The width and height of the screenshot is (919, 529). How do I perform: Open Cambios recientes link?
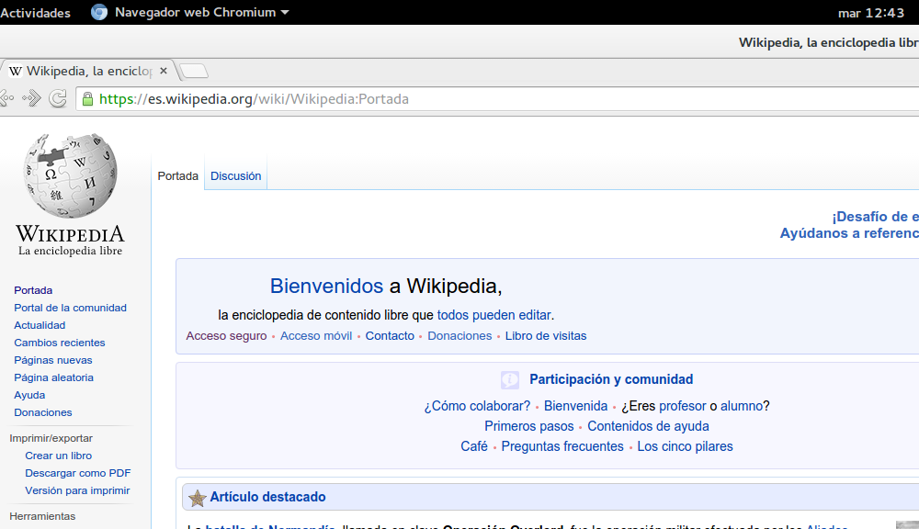59,343
